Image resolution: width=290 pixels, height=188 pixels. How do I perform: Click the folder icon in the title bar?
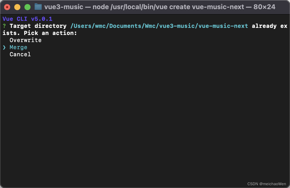tap(38, 7)
